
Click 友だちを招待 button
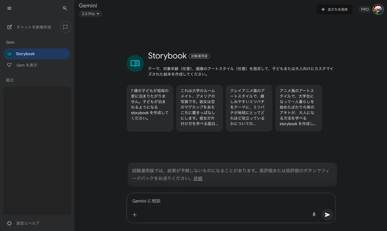click(x=334, y=10)
